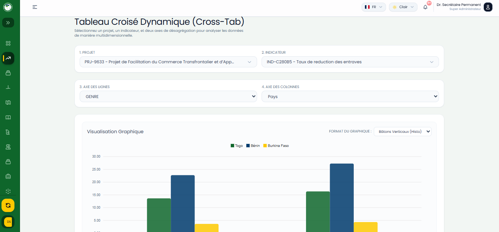The width and height of the screenshot is (499, 232).
Task: Click the 15.00 y-axis value
Action: click(x=96, y=195)
